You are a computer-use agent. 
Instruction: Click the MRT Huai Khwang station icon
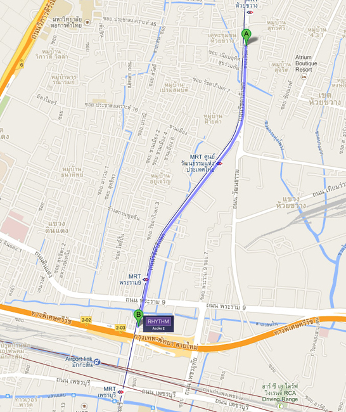pyautogui.click(x=250, y=12)
